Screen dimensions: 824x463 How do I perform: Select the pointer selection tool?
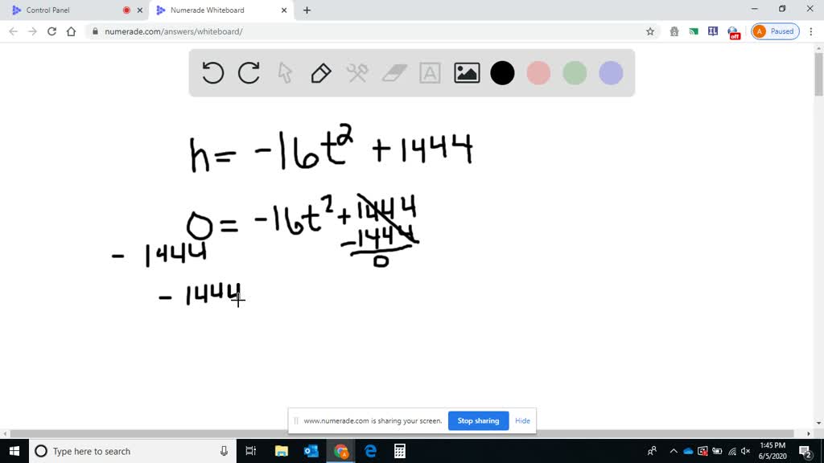[x=285, y=73]
